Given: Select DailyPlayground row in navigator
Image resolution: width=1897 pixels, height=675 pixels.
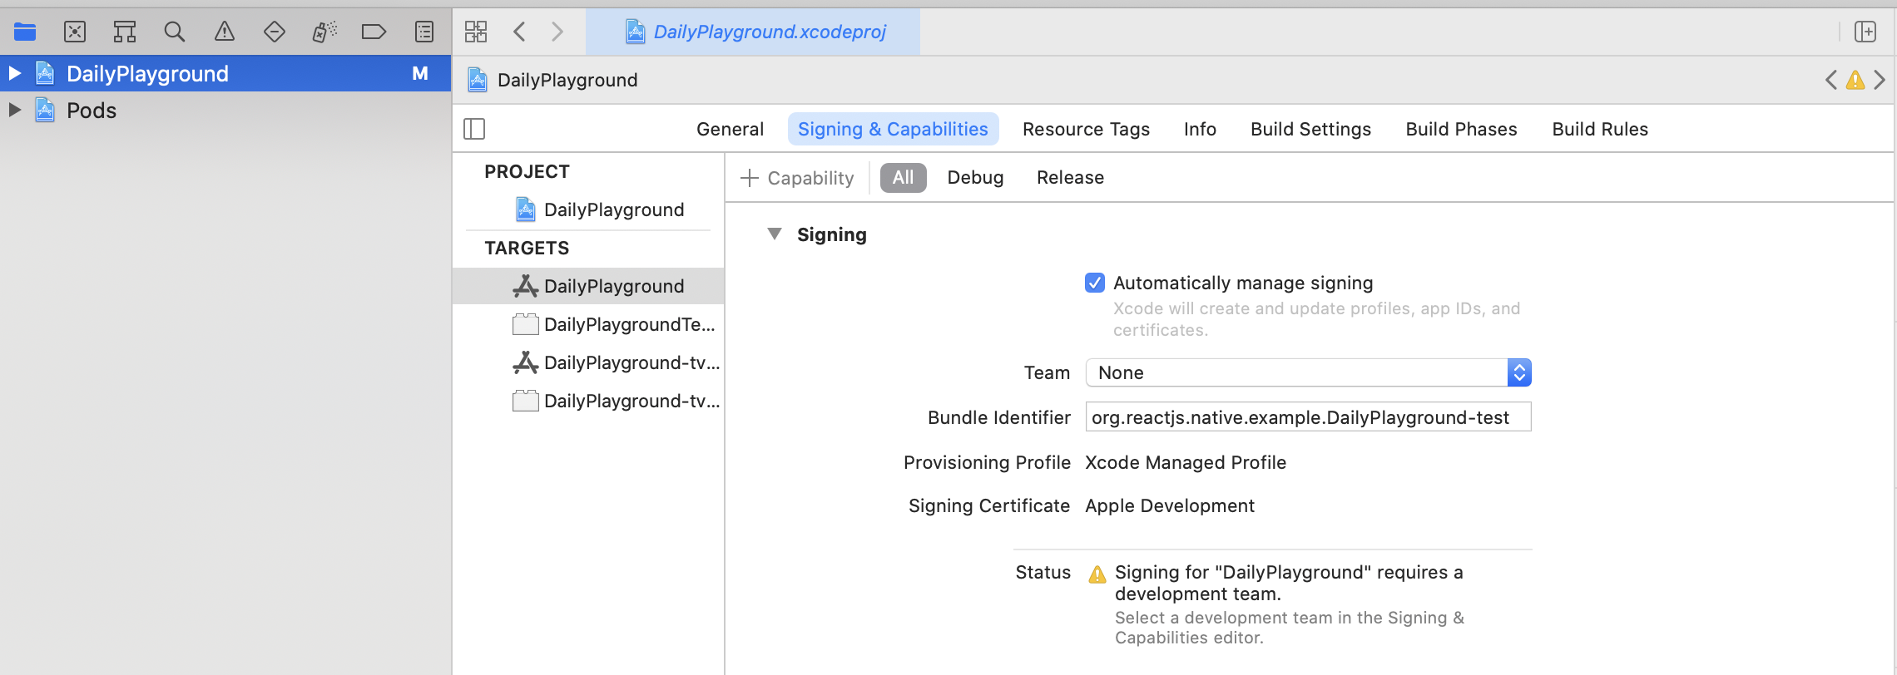Looking at the screenshot, I should [225, 73].
